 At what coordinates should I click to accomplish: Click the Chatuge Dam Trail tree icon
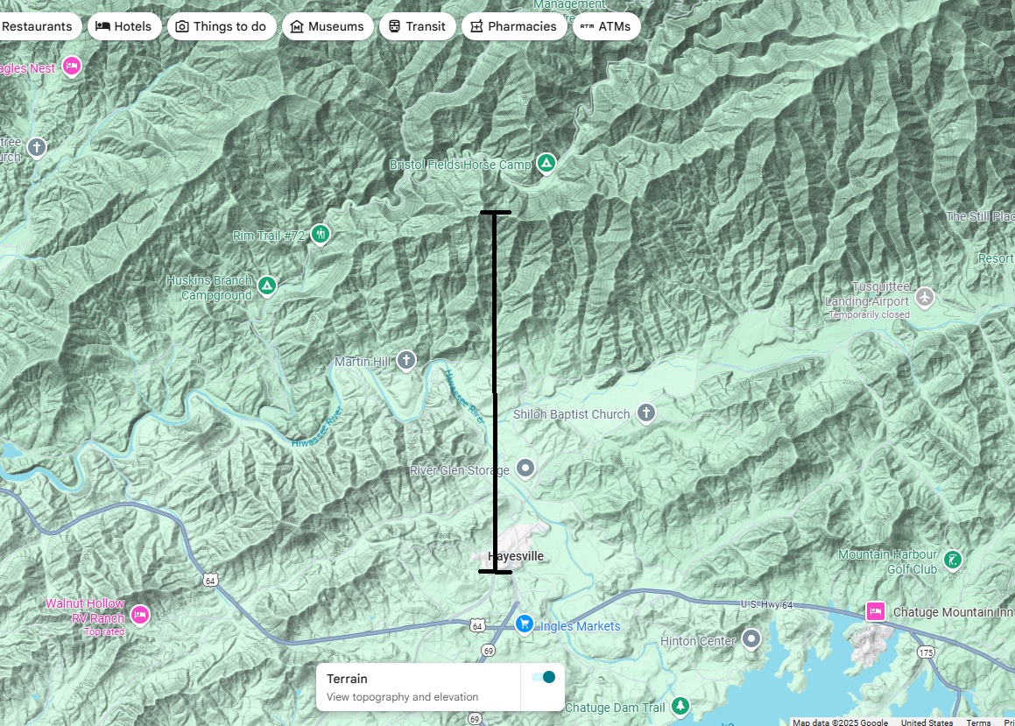click(680, 706)
